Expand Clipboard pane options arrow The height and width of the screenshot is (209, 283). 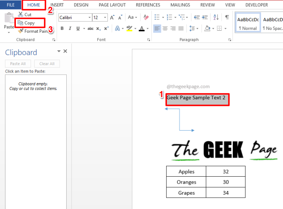(x=59, y=52)
